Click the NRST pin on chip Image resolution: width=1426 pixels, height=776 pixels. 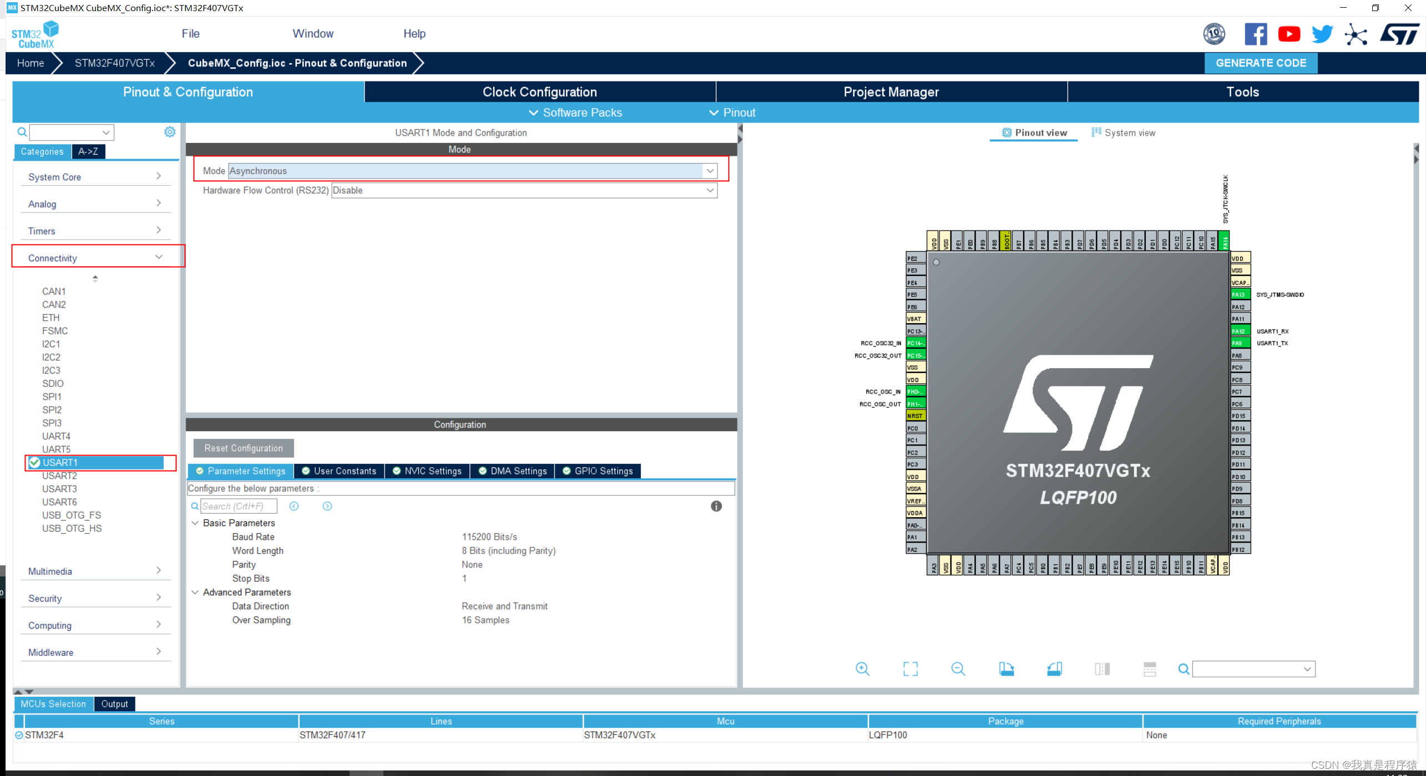(x=916, y=416)
